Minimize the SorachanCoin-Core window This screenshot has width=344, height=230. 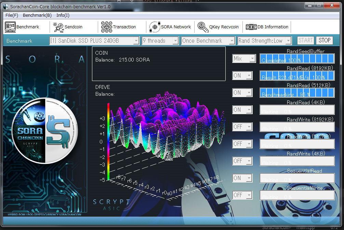(x=310, y=5)
